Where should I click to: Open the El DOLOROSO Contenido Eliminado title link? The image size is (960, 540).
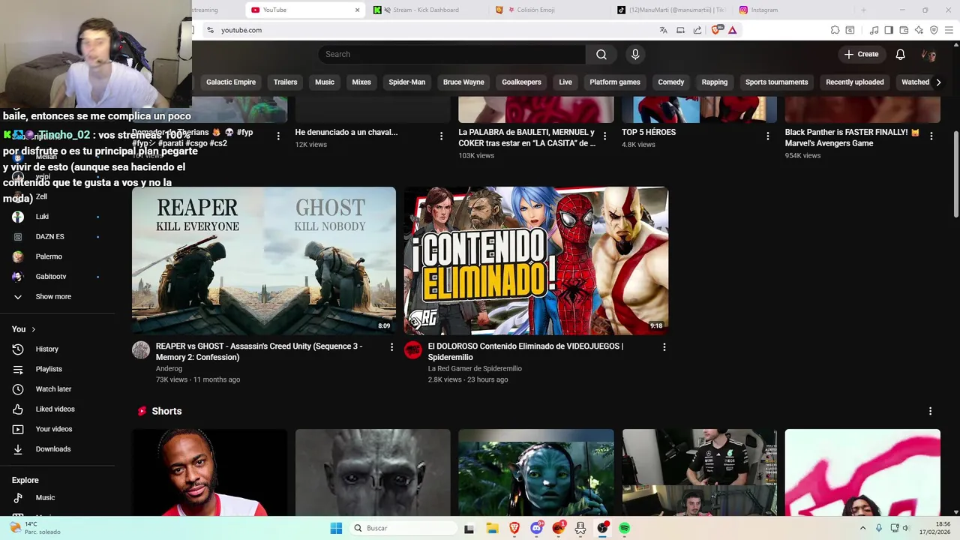click(x=526, y=352)
